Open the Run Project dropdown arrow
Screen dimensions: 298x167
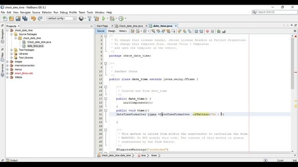pos(108,19)
